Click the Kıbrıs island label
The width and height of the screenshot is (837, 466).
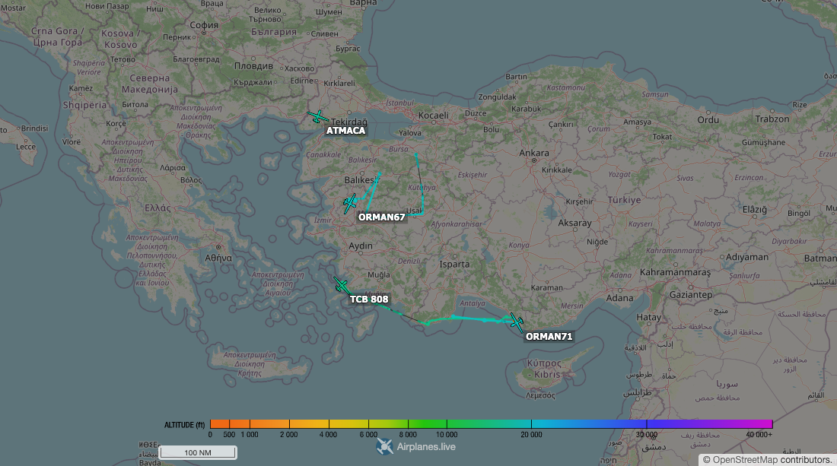[547, 374]
